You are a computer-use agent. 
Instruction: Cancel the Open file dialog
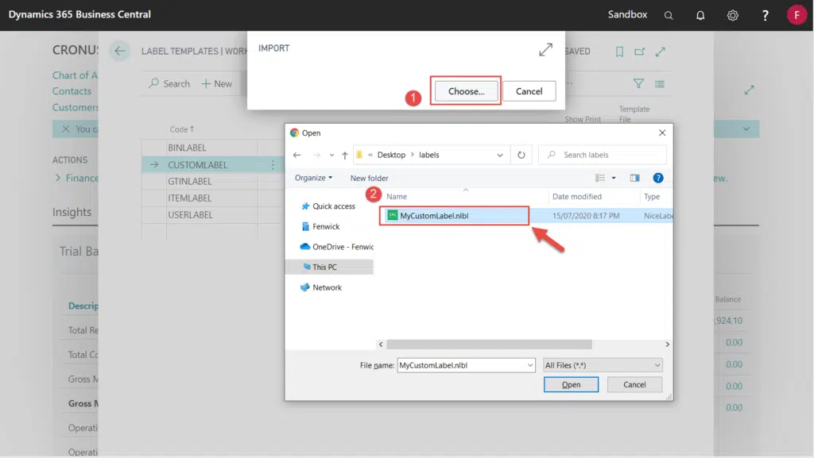[634, 384]
